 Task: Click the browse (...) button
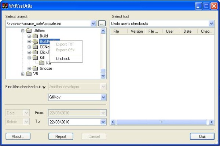[102, 23]
